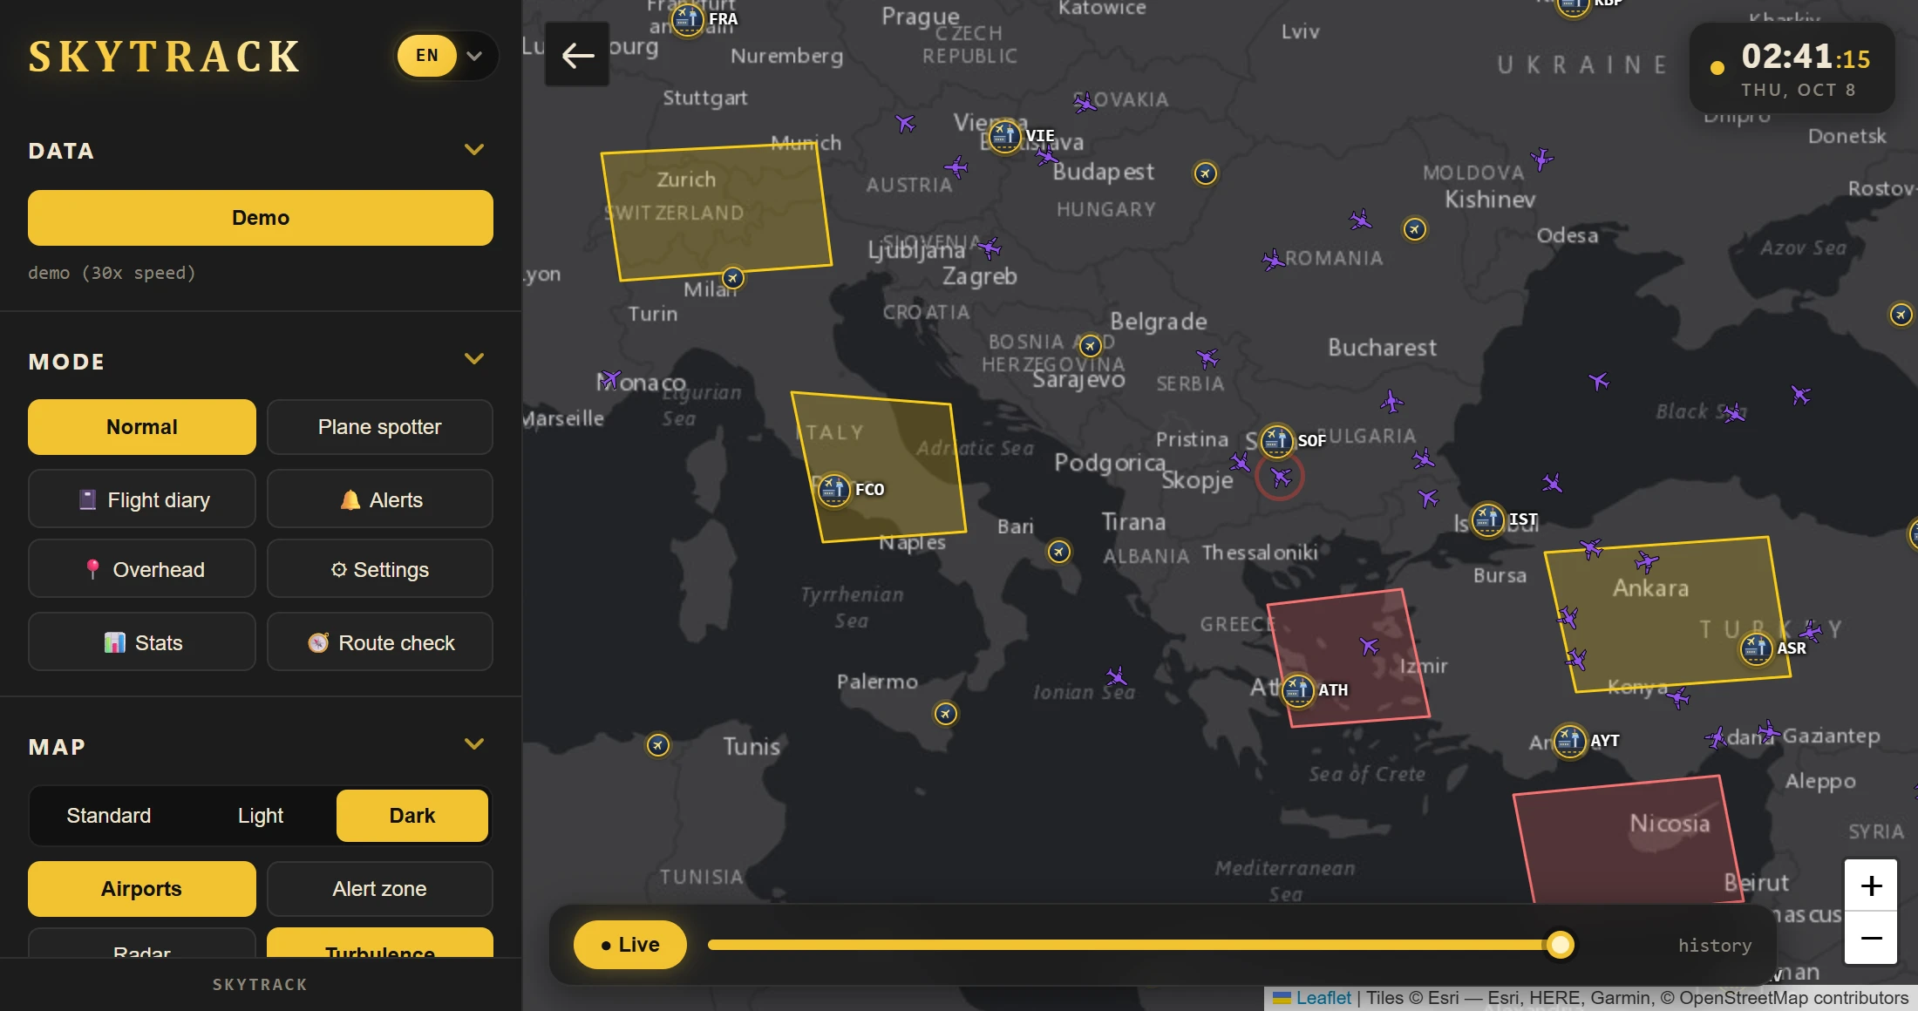The image size is (1918, 1011).
Task: Open the Alerts panel
Action: (379, 499)
